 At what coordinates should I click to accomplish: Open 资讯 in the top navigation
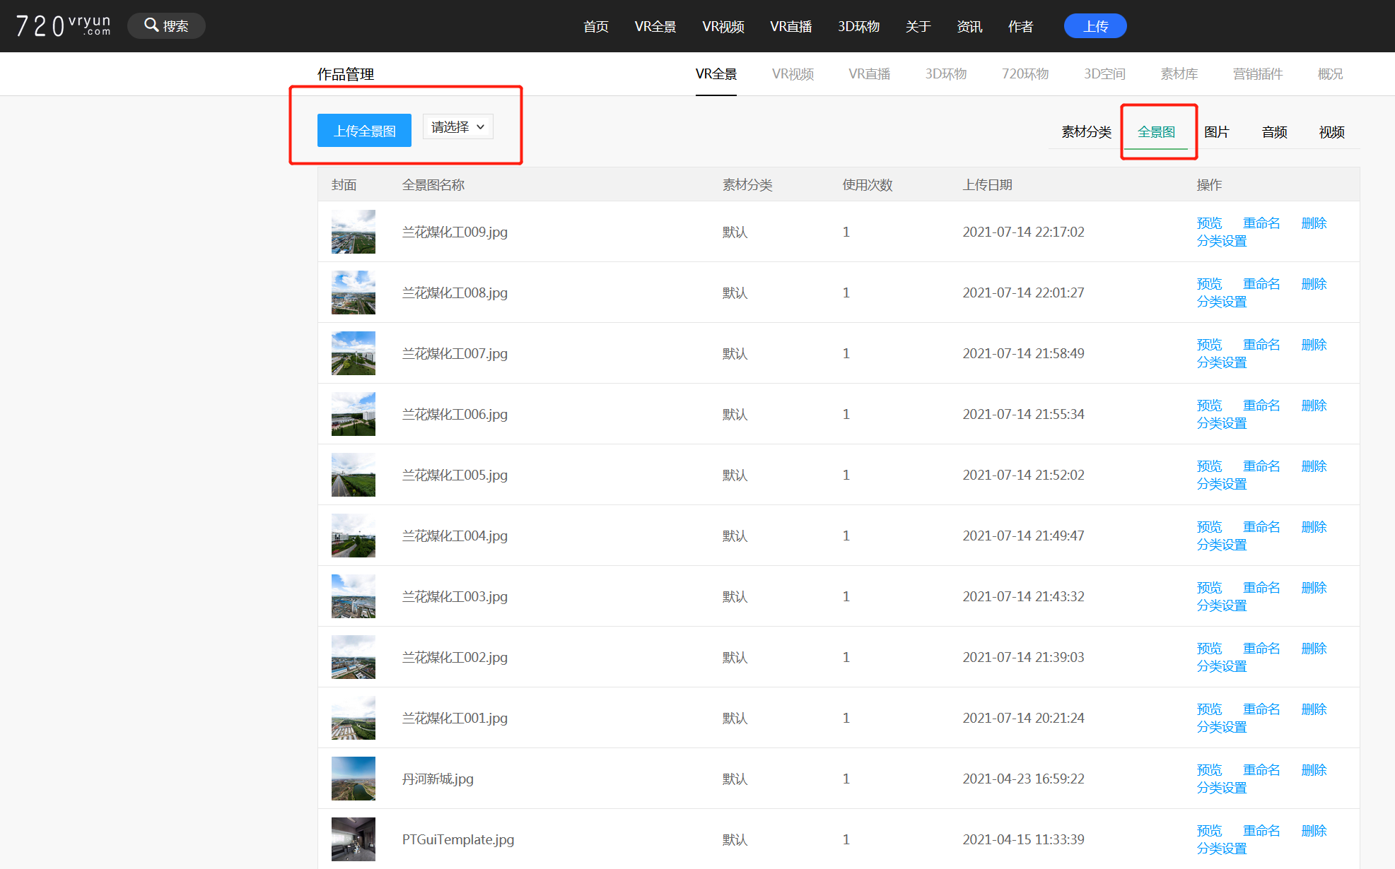tap(969, 26)
